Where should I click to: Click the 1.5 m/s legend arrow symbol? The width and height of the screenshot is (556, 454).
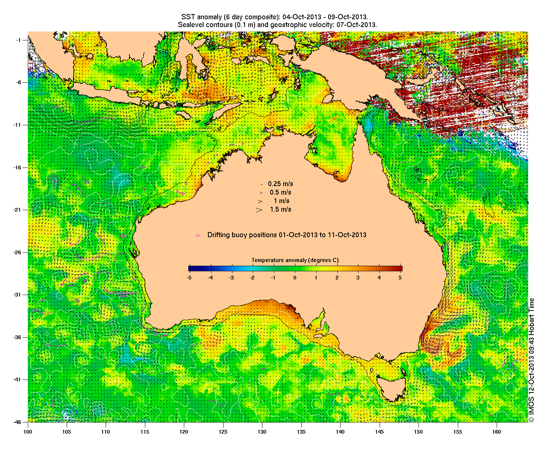259,210
